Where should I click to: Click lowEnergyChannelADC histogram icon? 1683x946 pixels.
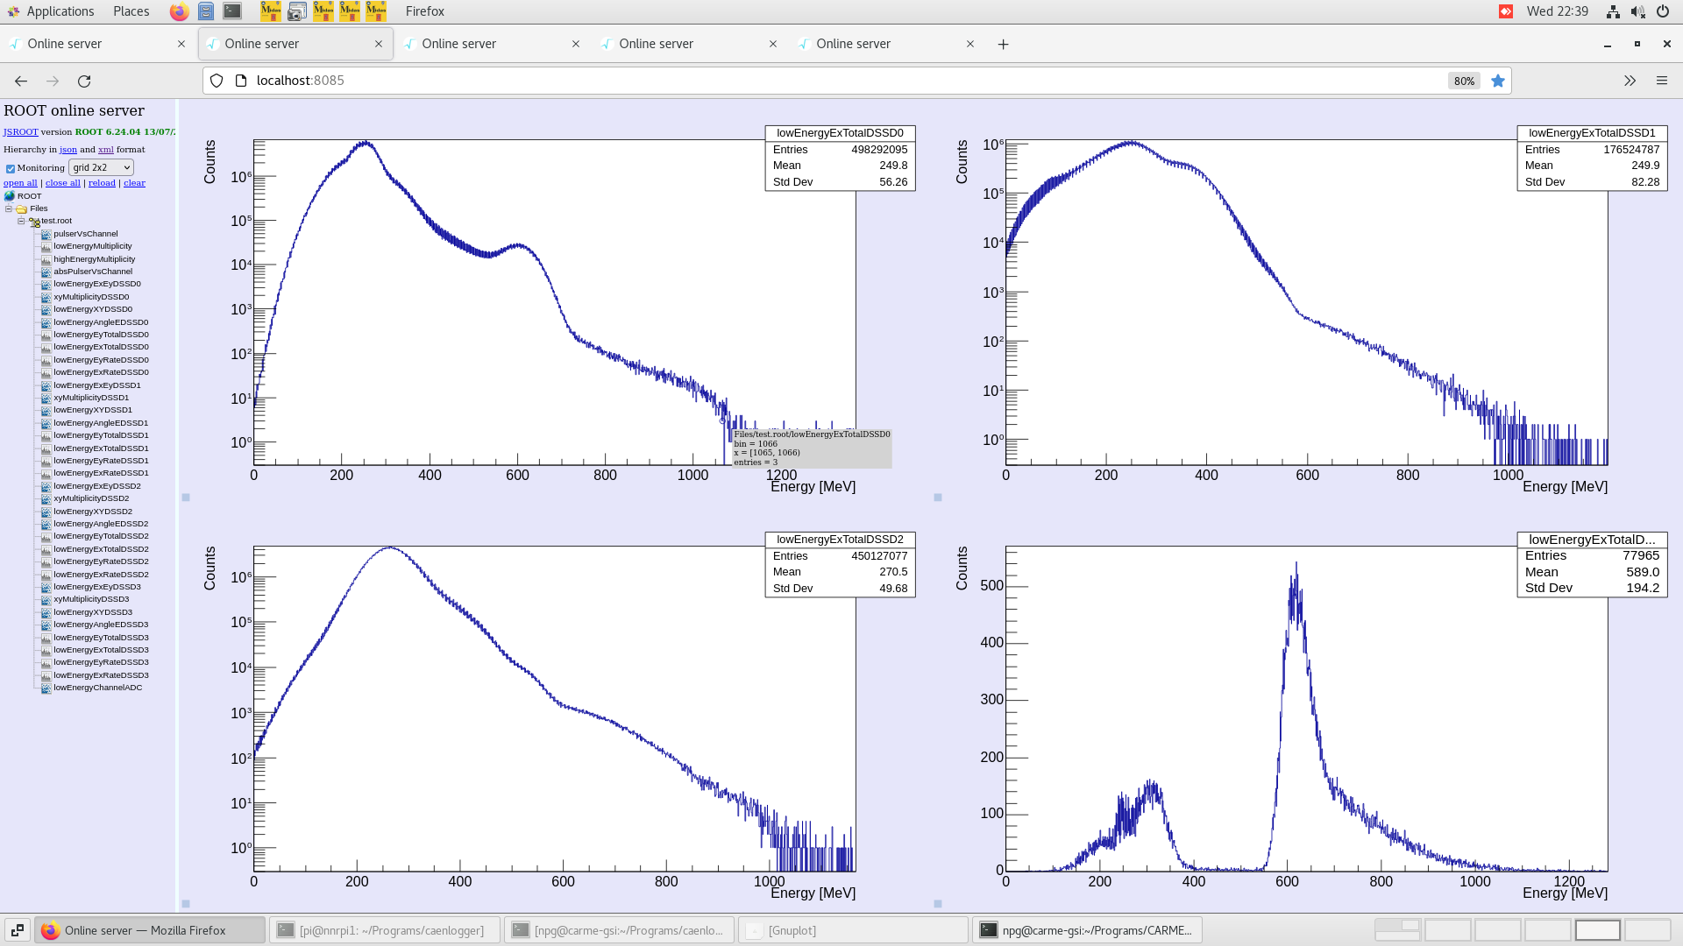tap(46, 688)
